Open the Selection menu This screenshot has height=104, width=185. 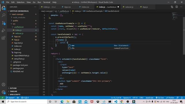pos(21,2)
